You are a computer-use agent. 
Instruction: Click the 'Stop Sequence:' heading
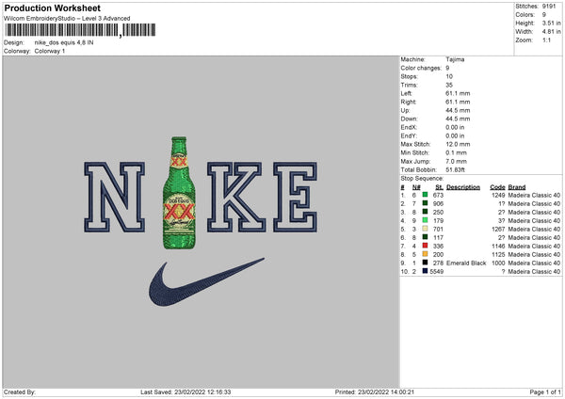tap(422, 179)
